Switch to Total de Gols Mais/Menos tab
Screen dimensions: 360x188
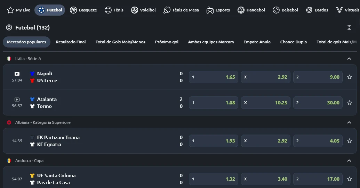[x=120, y=42]
